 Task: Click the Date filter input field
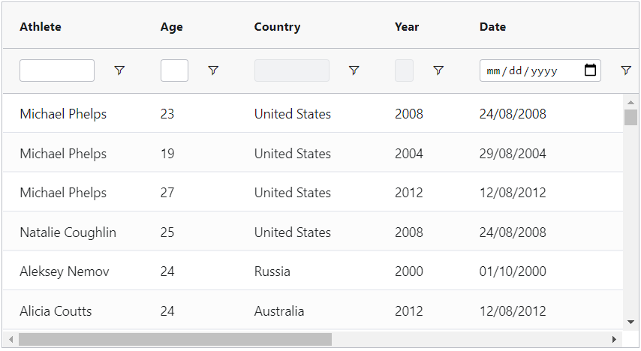click(529, 70)
